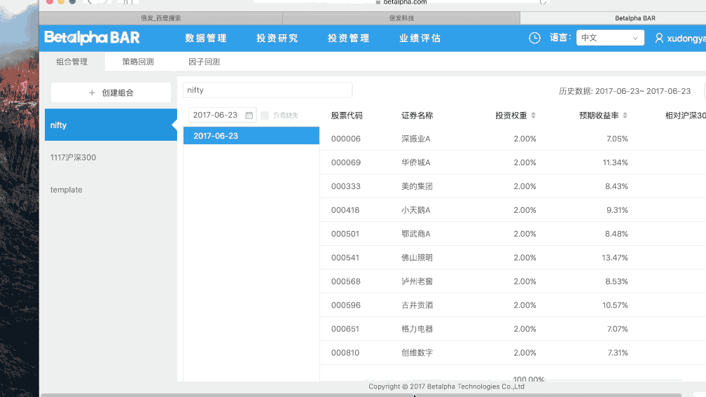
Task: Click expected return value 11.34%
Action: (x=616, y=162)
